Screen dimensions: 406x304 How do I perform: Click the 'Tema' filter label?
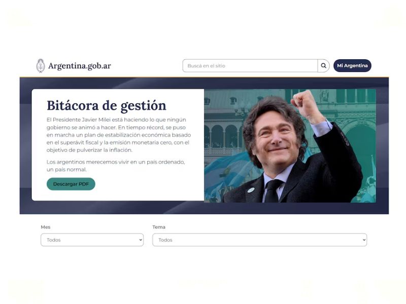tap(159, 227)
